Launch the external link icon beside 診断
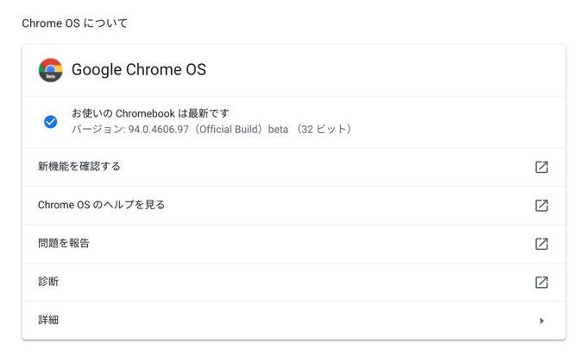This screenshot has width=587, height=357. pyautogui.click(x=541, y=282)
